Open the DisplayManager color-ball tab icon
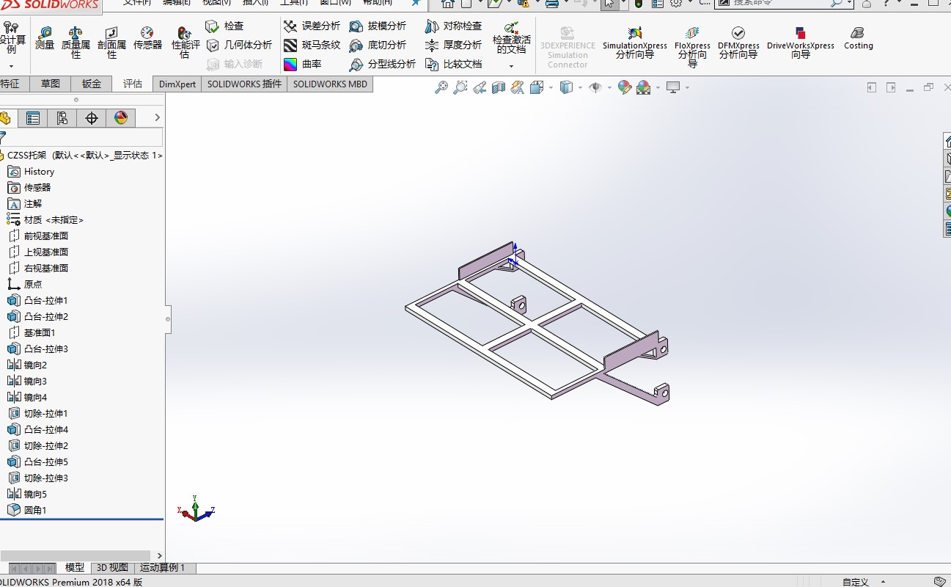Screen dimensions: 951x587 click(121, 118)
